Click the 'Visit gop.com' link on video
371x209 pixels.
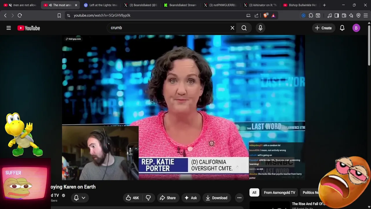[73, 39]
